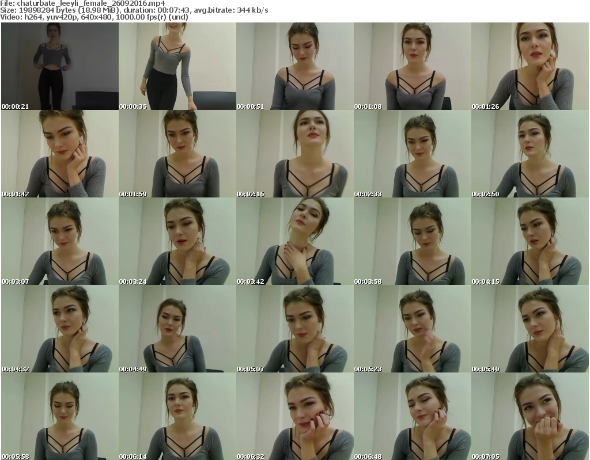Click the file name text in header
This screenshot has width=590, height=460.
[91, 3]
